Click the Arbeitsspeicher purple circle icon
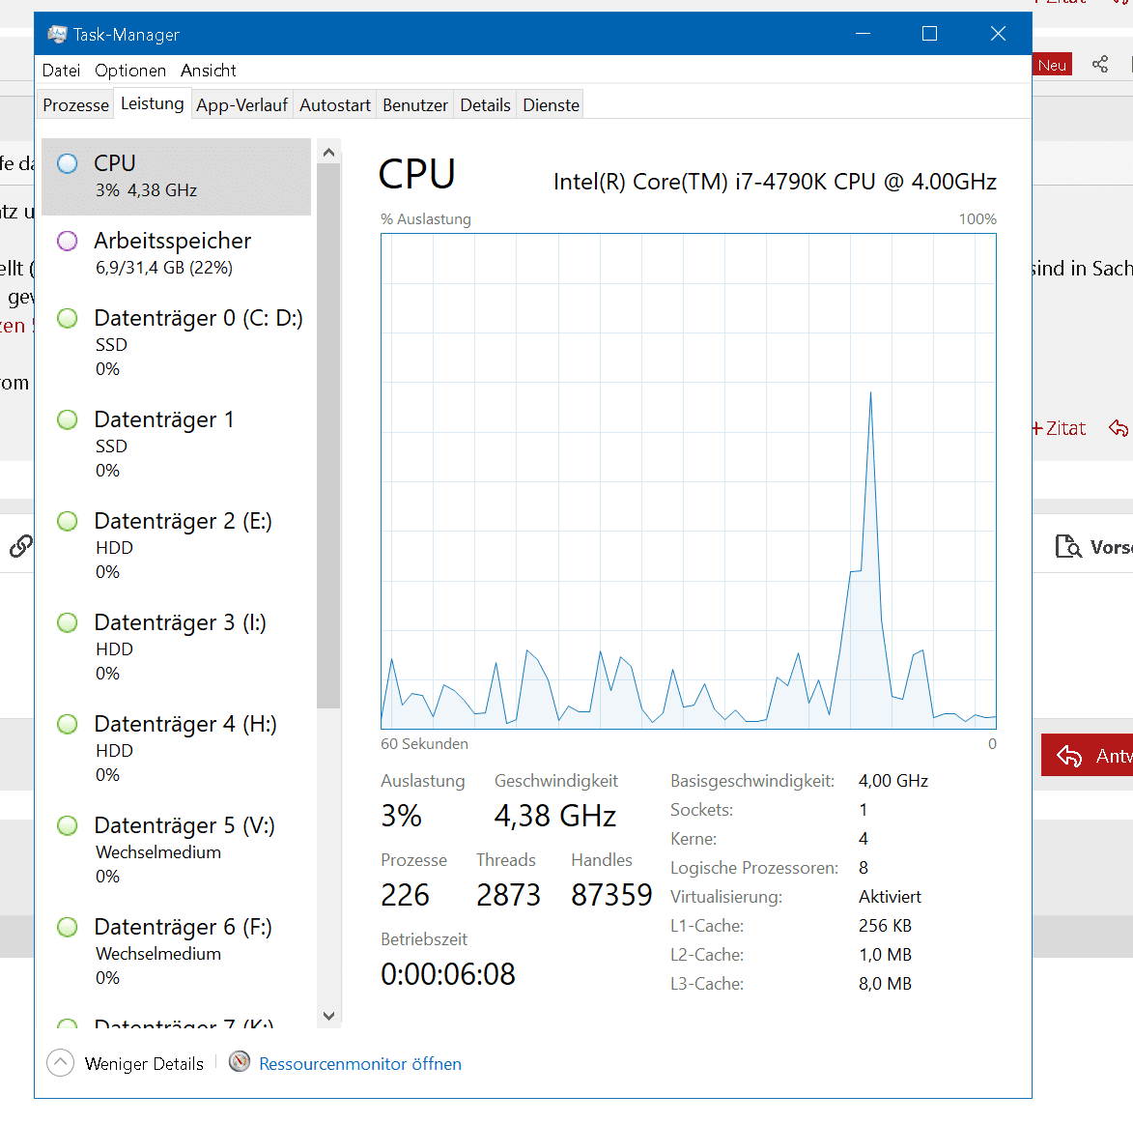Image resolution: width=1133 pixels, height=1124 pixels. [68, 241]
